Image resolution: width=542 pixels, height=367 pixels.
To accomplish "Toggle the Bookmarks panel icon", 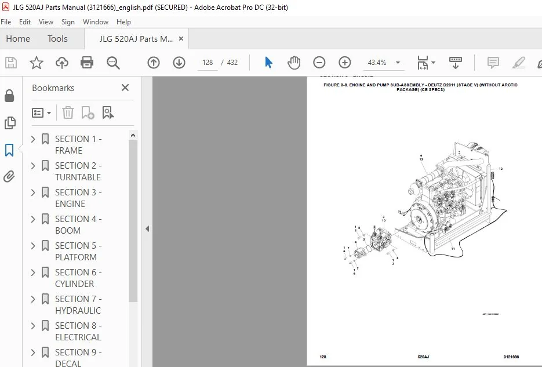I will click(9, 150).
